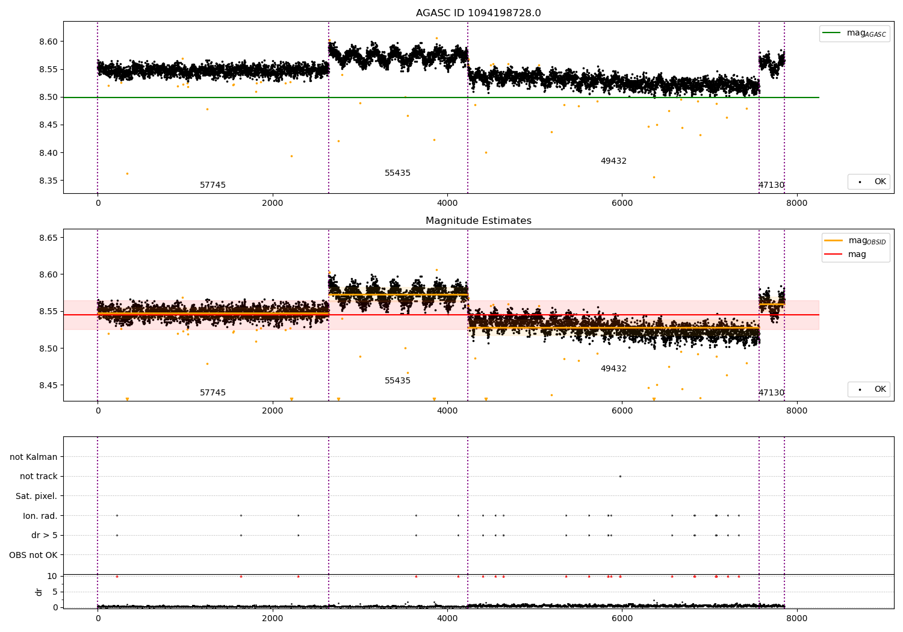
Task: Click the 8.45 tick of Magnitude Estimates plot
Action: tap(49, 386)
